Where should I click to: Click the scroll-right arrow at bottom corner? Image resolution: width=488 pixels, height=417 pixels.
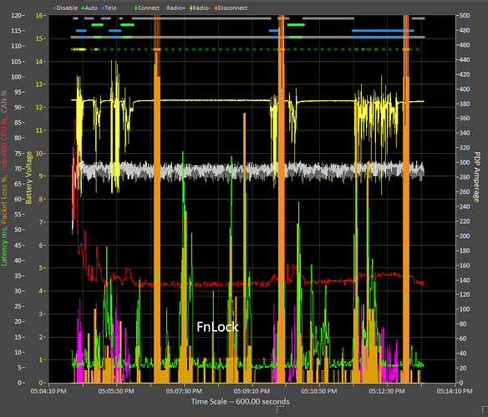pyautogui.click(x=485, y=411)
